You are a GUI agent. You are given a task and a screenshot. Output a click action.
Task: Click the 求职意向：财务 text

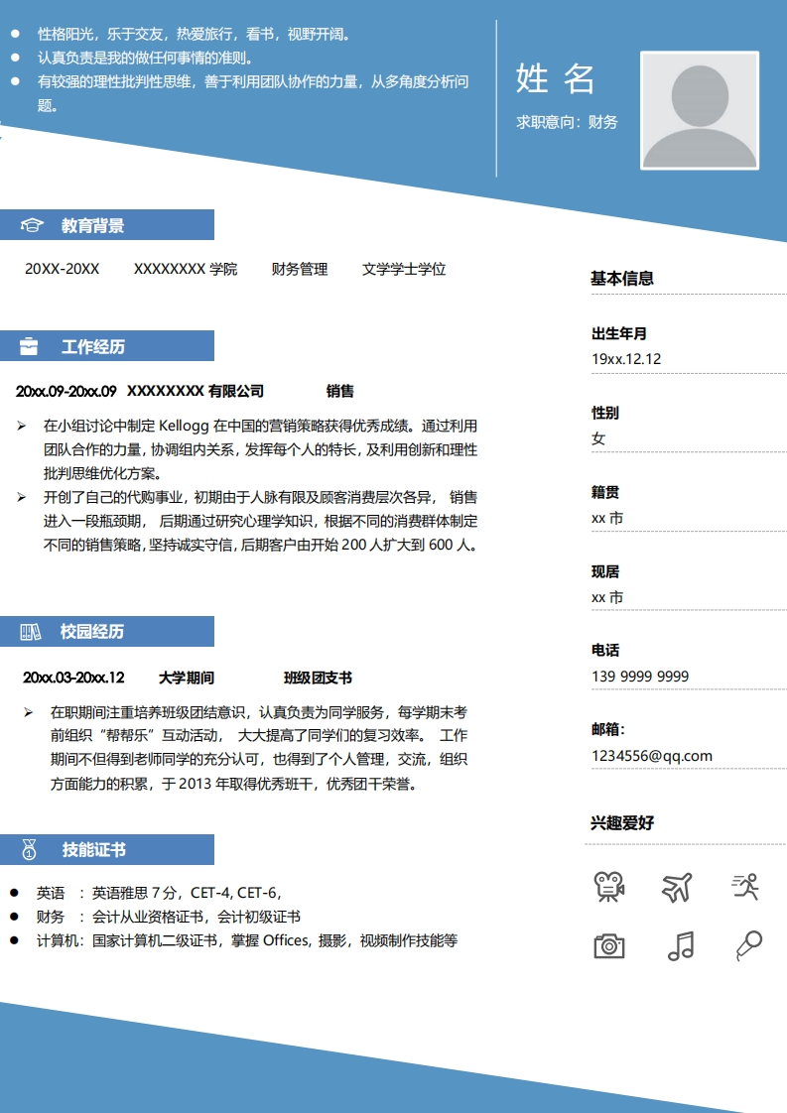coord(567,122)
